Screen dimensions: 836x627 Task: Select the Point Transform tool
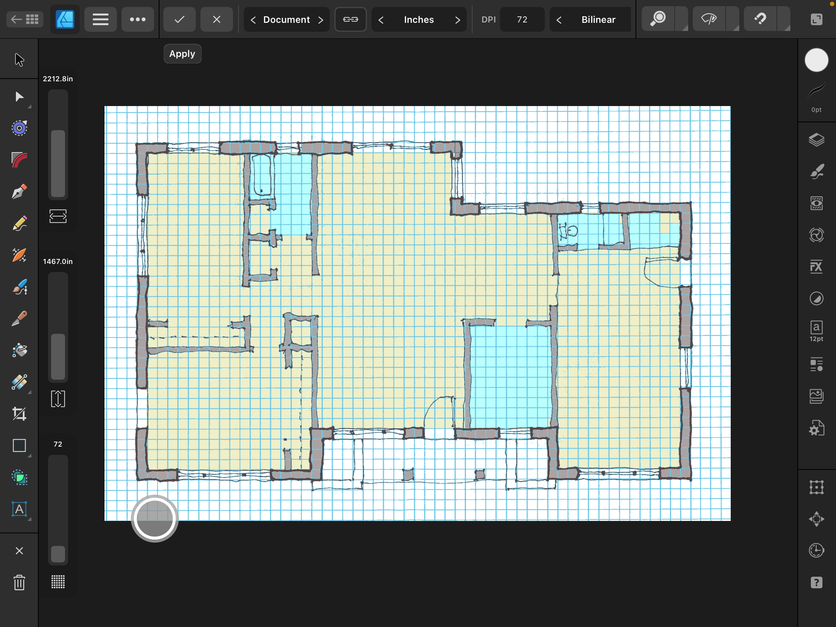19,128
